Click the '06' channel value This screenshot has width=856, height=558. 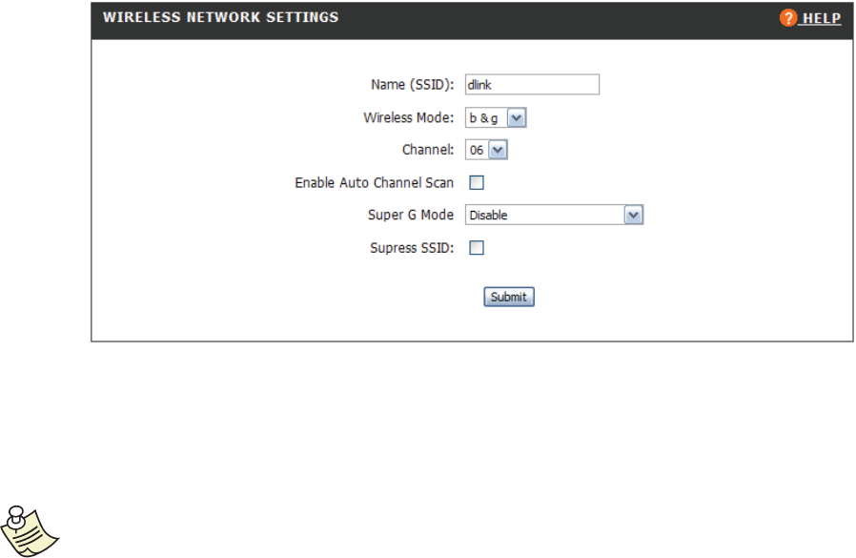(477, 151)
